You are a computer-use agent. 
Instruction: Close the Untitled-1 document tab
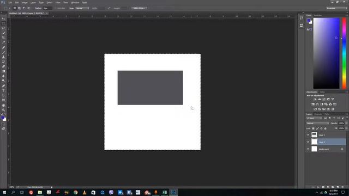click(47, 13)
